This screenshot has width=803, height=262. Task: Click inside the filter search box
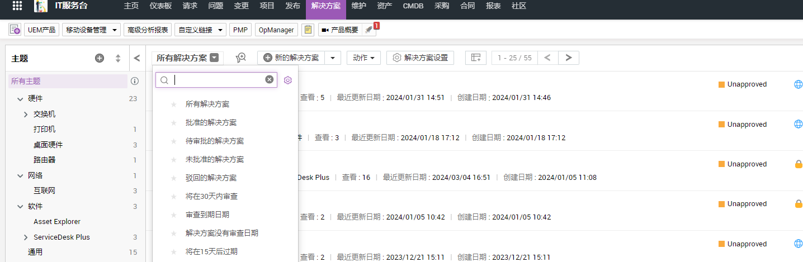(218, 80)
